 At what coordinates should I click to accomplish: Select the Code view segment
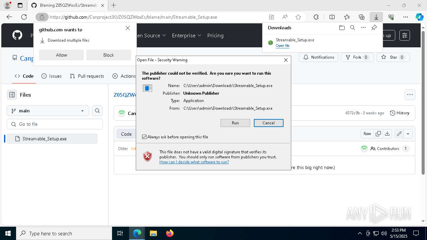coord(126,134)
